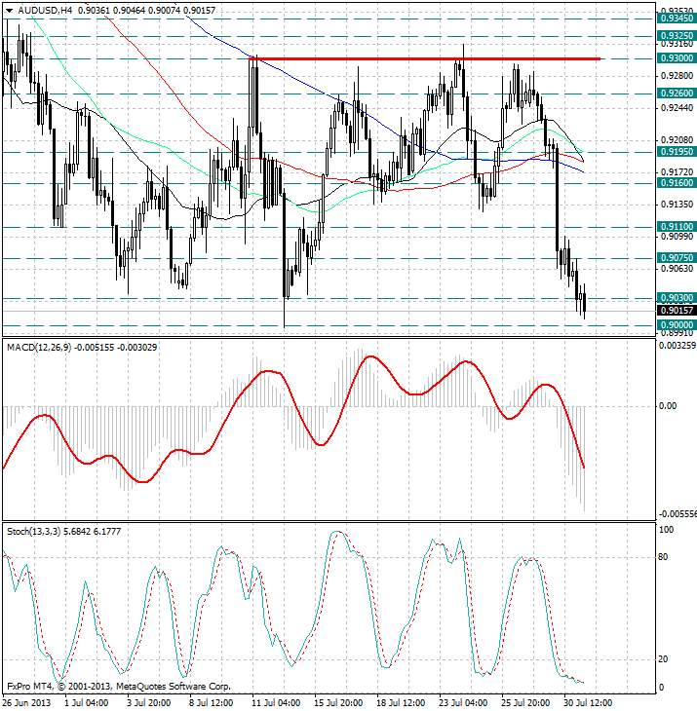Click the AUDUSD,H4 chart title text
The width and height of the screenshot is (697, 711).
(45, 10)
